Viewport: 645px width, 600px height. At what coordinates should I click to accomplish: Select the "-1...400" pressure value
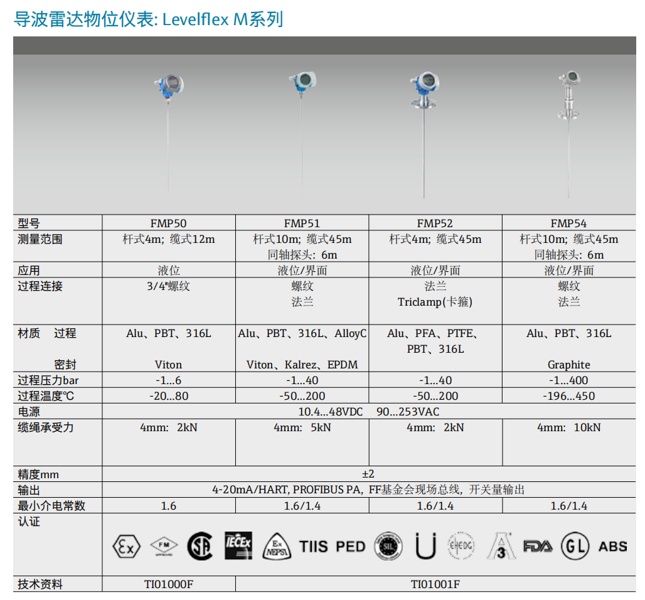[569, 380]
